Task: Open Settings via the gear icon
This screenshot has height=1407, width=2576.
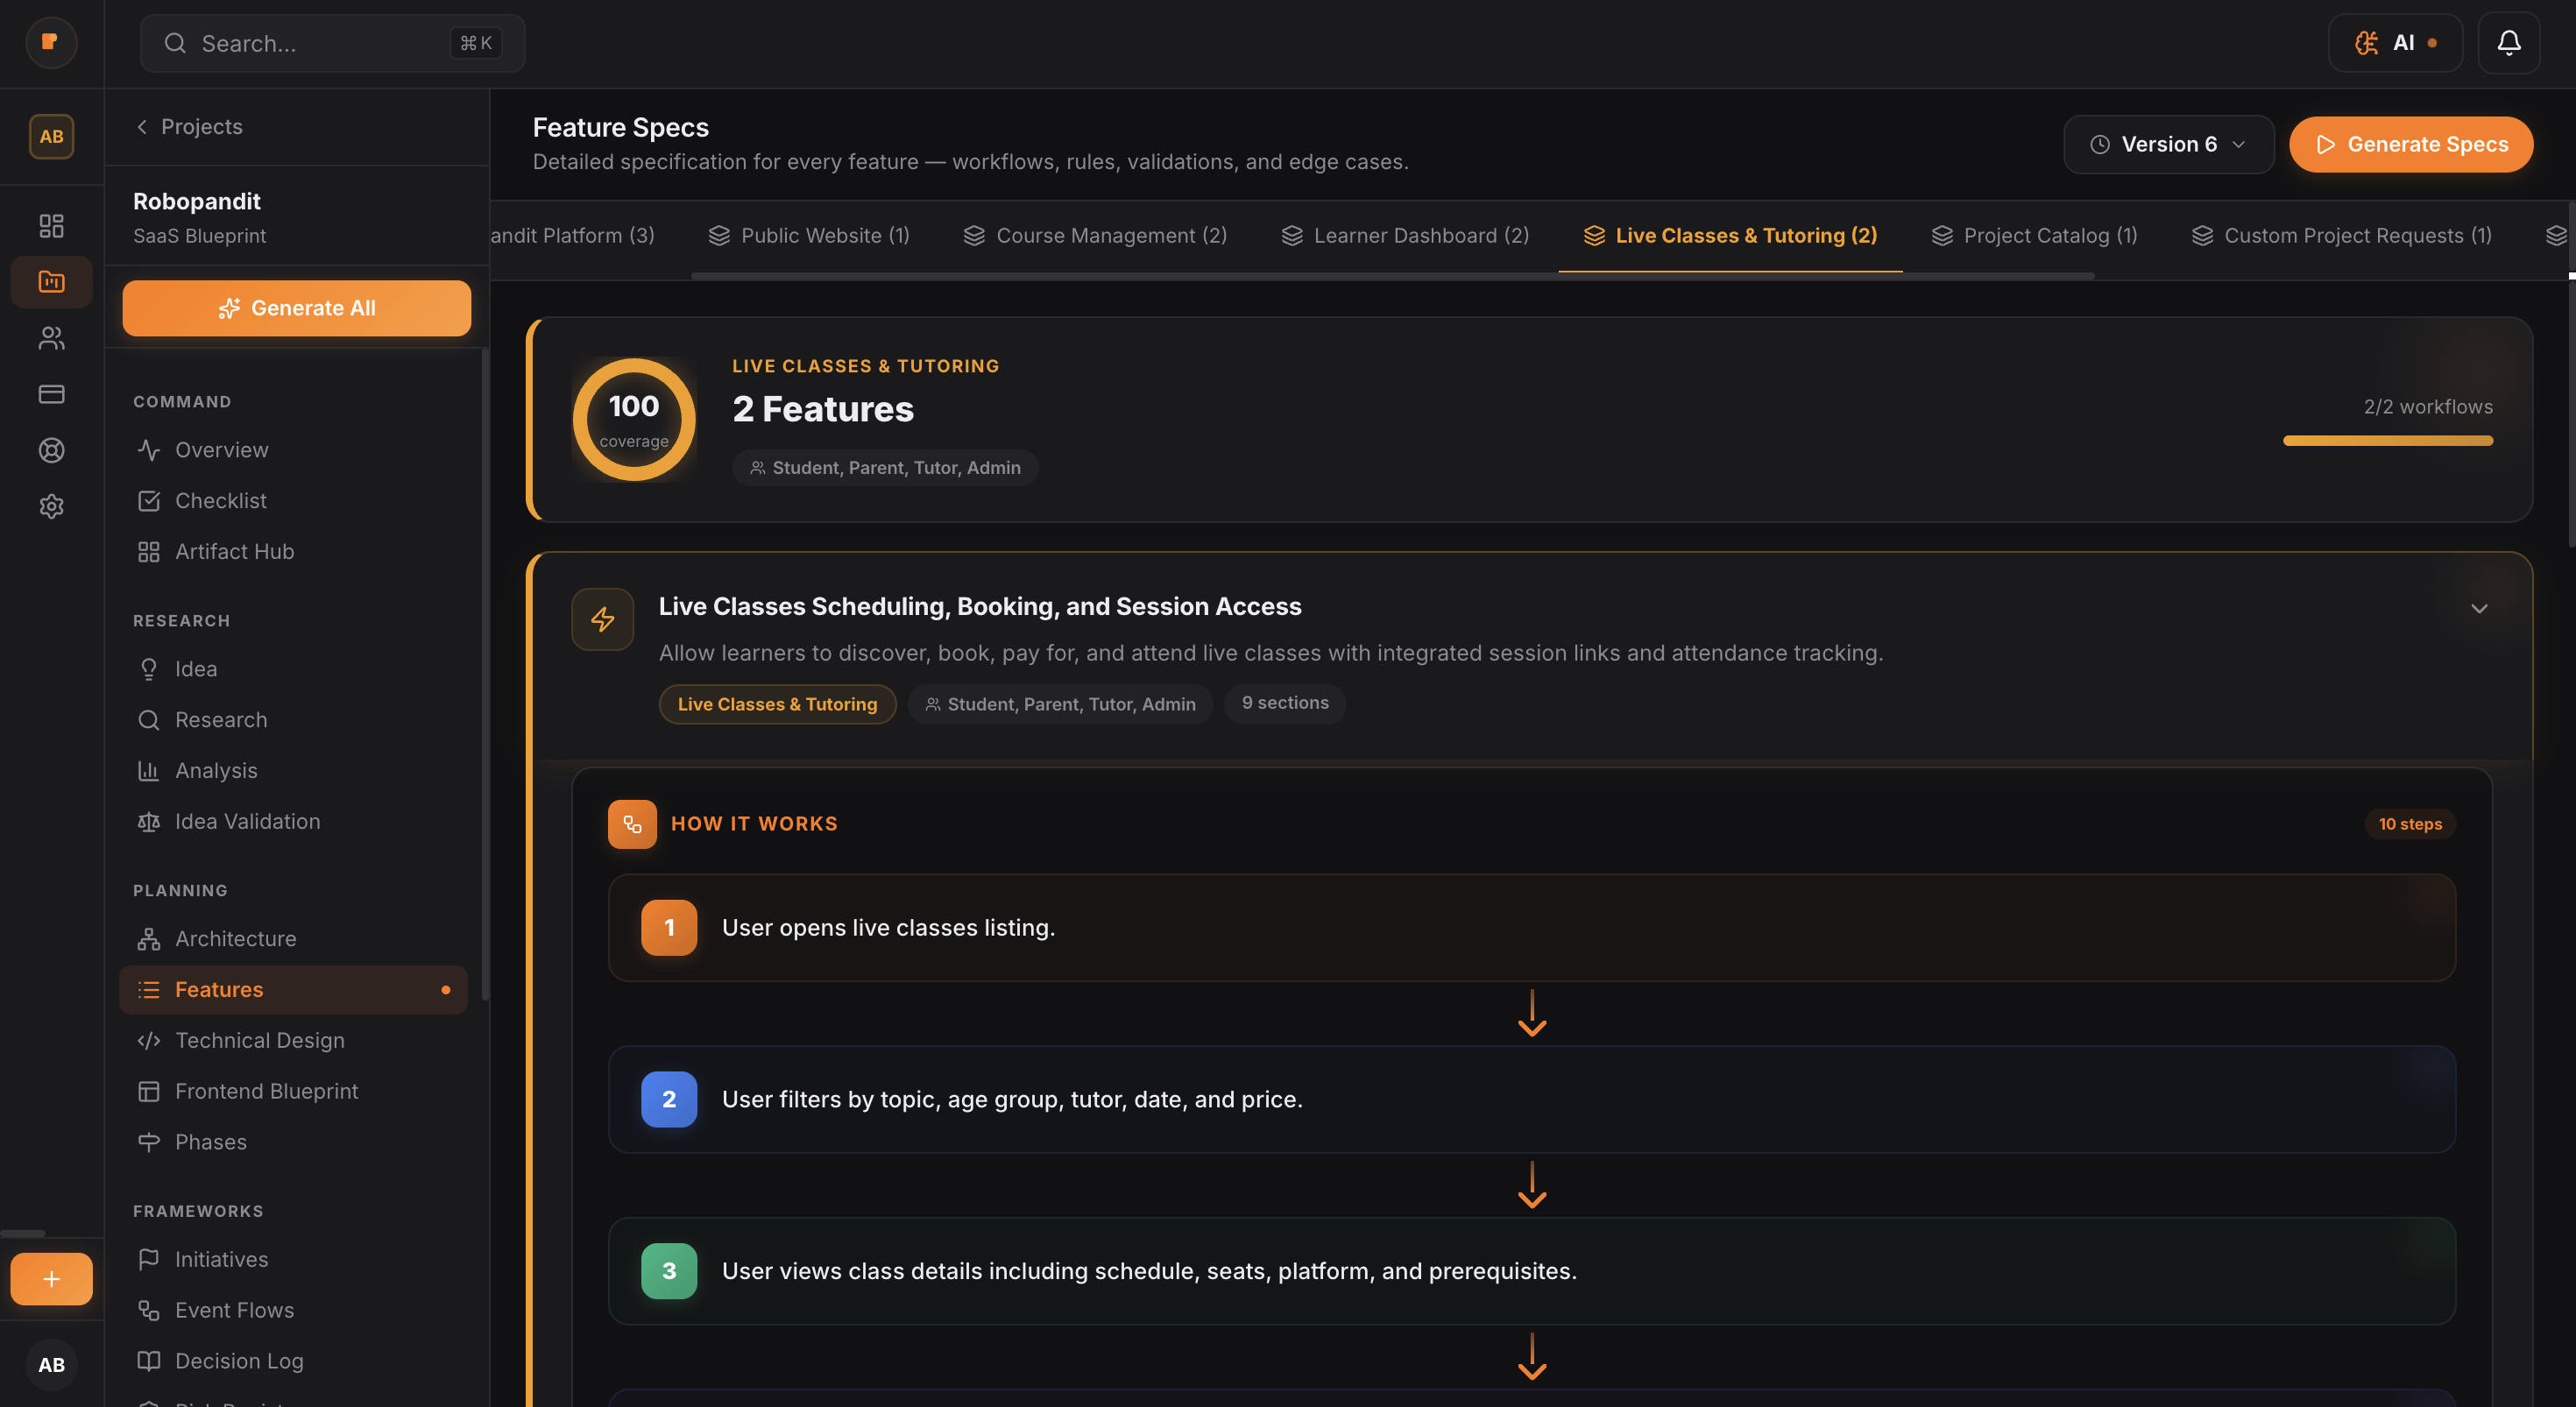Action: click(51, 506)
